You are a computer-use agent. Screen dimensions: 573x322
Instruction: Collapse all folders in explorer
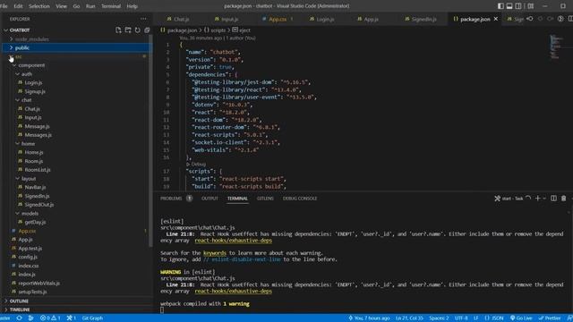147,30
